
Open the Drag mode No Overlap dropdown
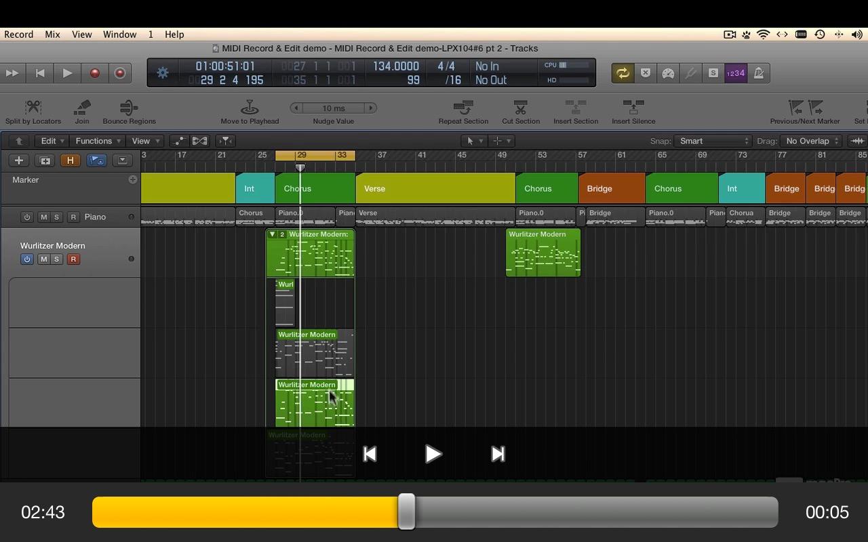coord(811,141)
